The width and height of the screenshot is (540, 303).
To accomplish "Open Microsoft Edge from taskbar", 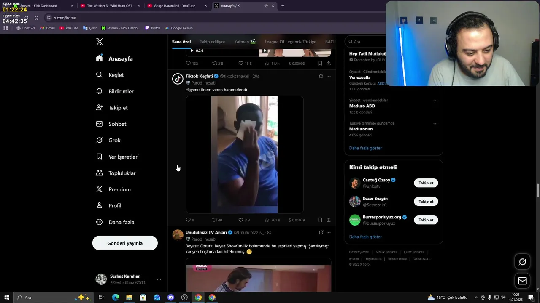I will pos(115,298).
